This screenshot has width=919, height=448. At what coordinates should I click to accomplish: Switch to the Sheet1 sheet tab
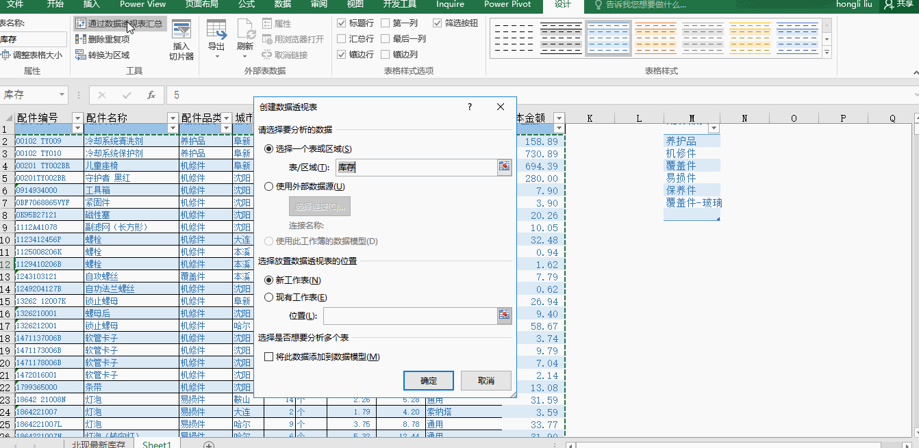pyautogui.click(x=157, y=444)
